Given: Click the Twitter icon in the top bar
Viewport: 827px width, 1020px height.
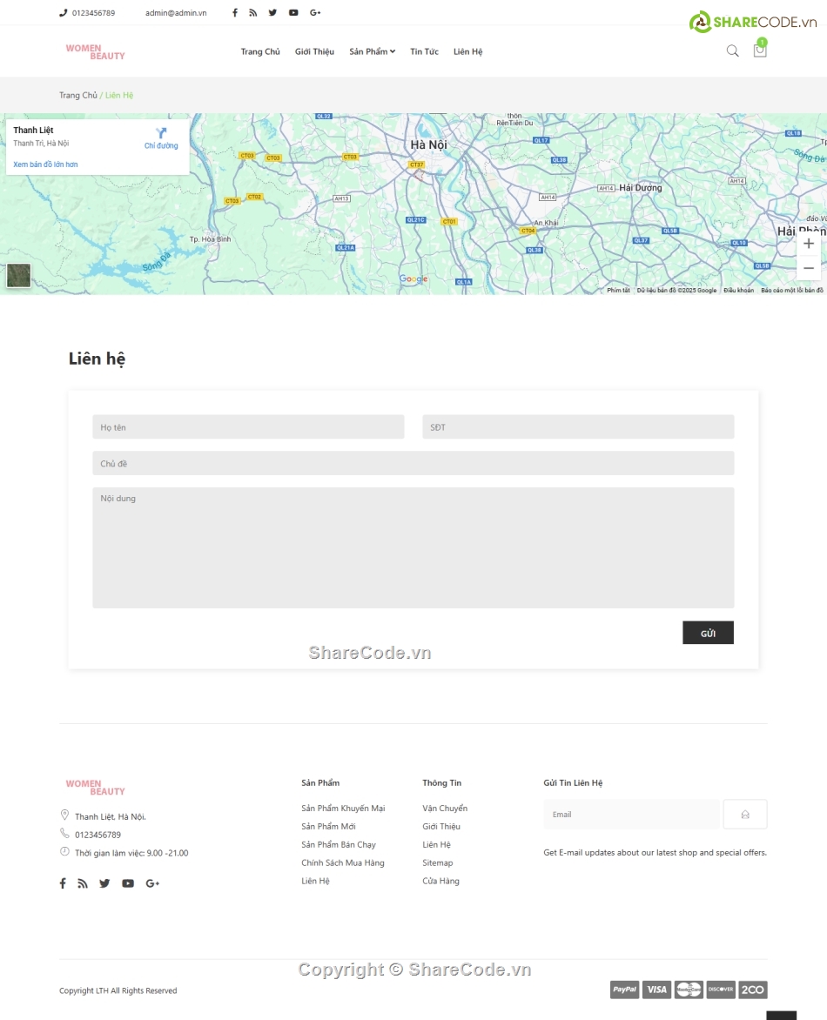Looking at the screenshot, I should (x=272, y=12).
